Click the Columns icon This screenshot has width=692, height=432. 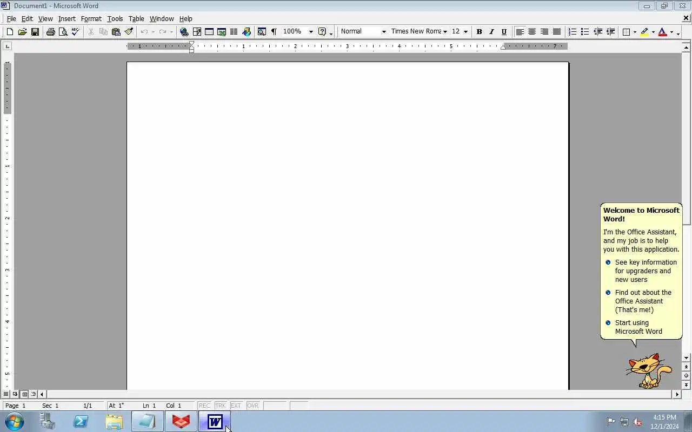tap(234, 32)
